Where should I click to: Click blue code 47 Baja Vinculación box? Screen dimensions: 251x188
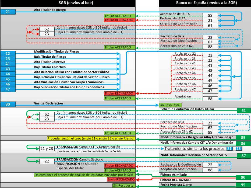click(x=8, y=89)
